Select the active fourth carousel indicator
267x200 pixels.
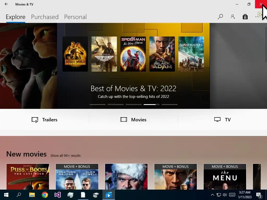(151, 104)
